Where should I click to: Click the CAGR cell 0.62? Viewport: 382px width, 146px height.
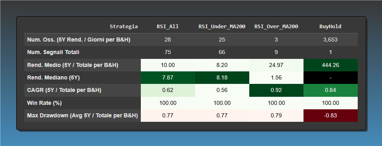click(168, 90)
